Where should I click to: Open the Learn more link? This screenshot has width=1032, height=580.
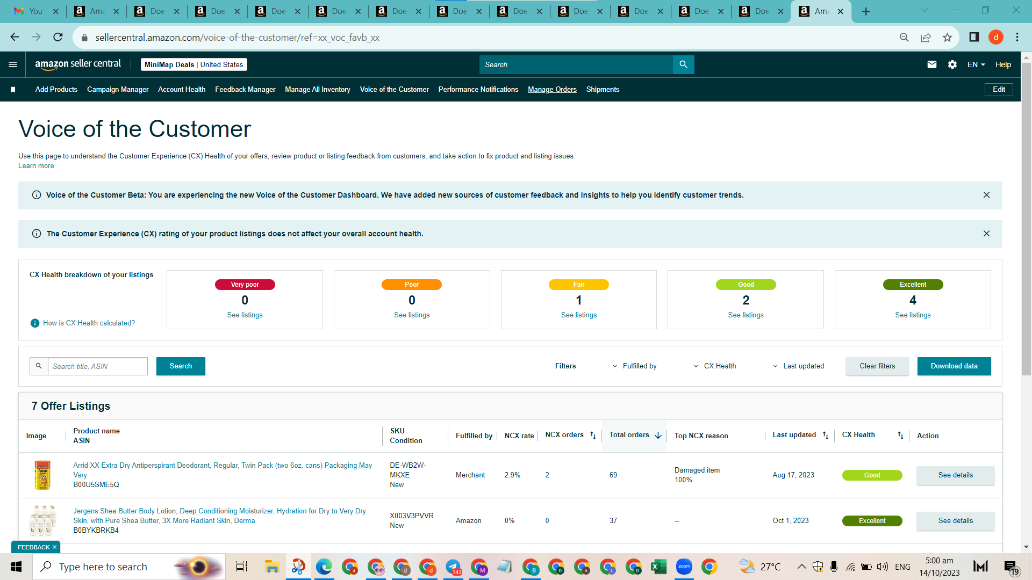36,166
